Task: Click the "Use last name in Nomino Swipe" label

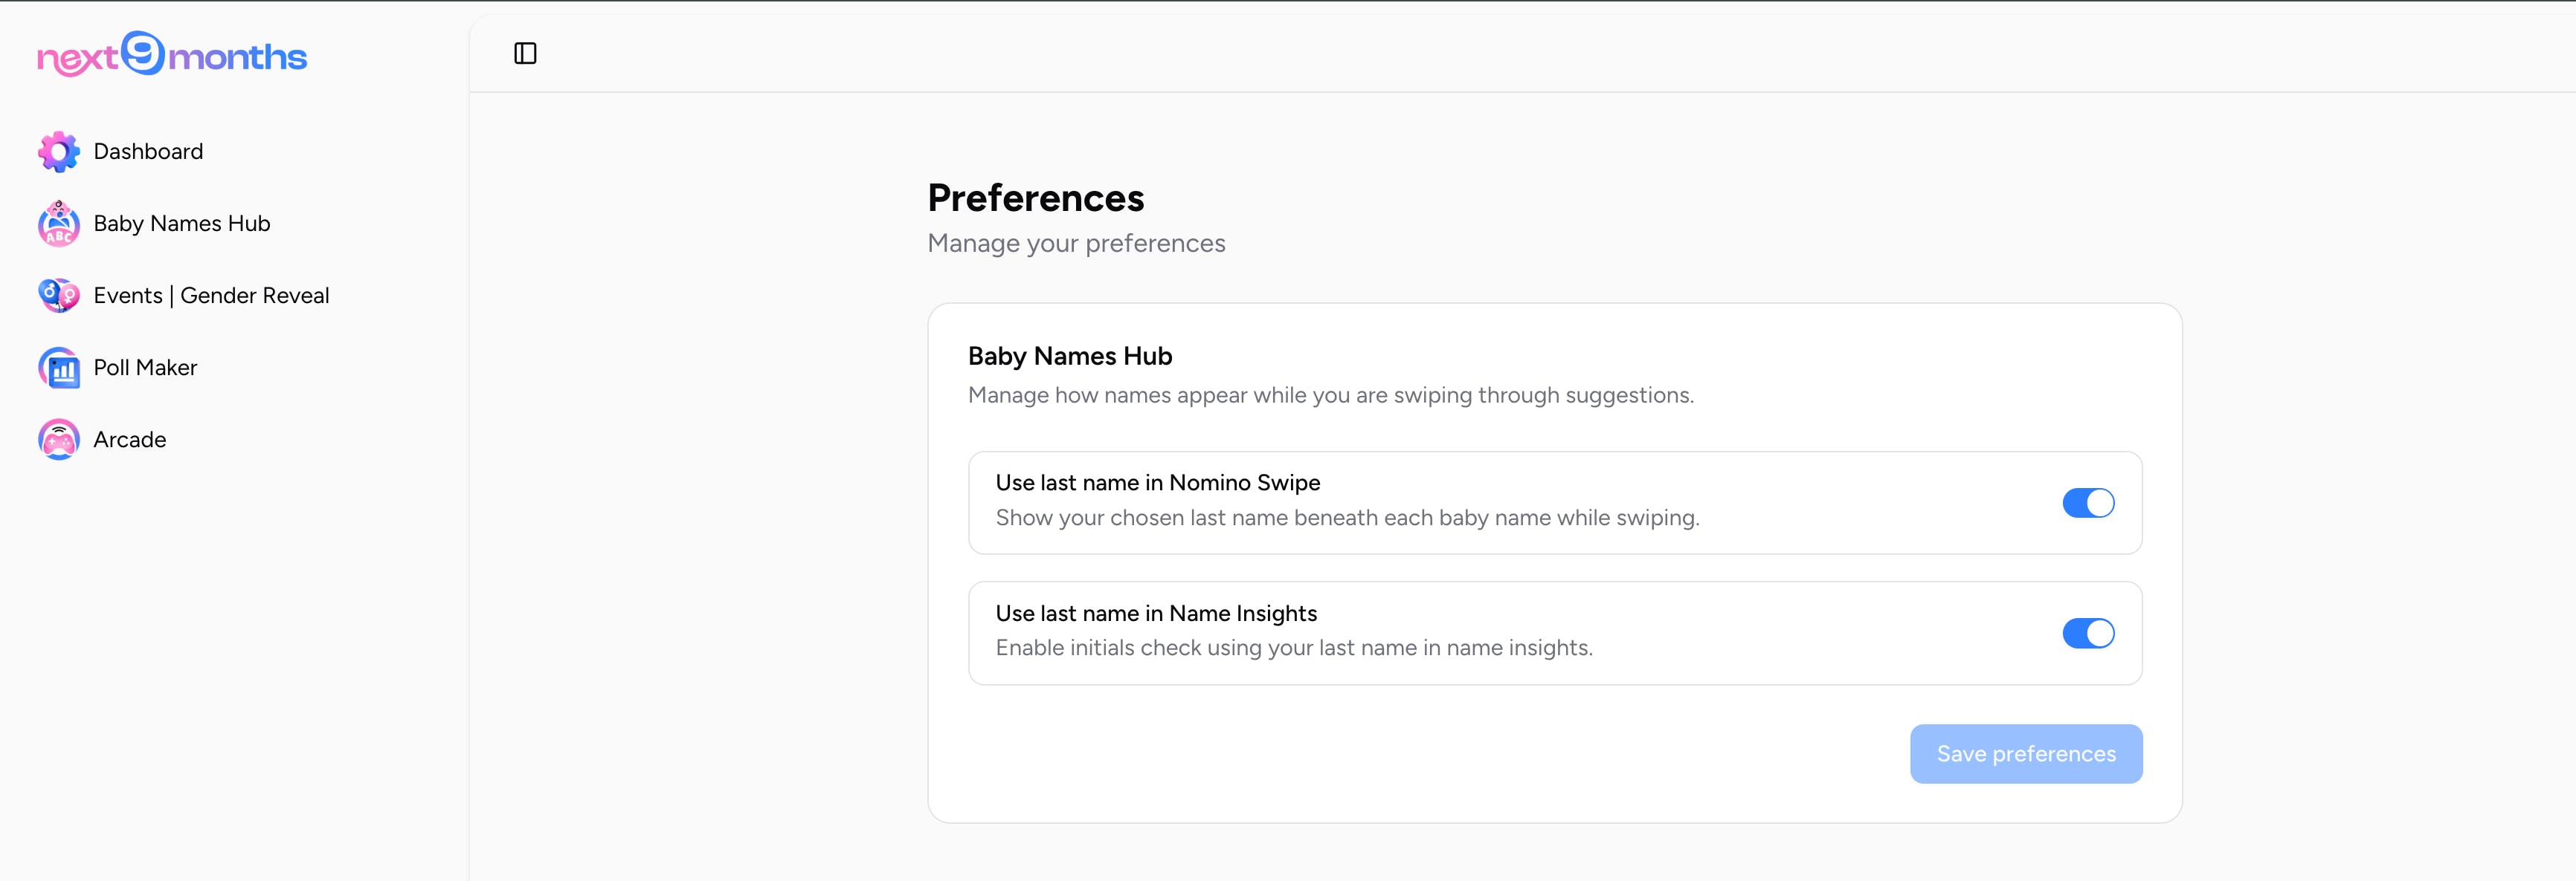Action: click(1157, 484)
